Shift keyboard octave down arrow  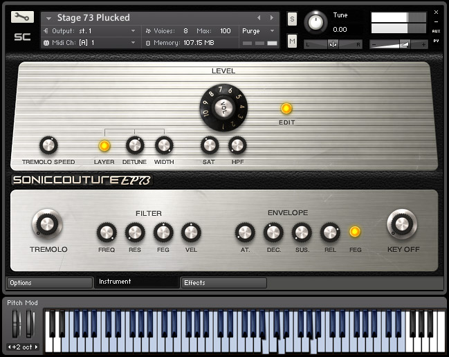pos(10,347)
